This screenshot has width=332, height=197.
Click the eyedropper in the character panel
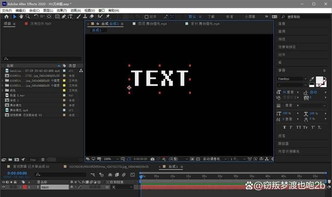(311, 79)
